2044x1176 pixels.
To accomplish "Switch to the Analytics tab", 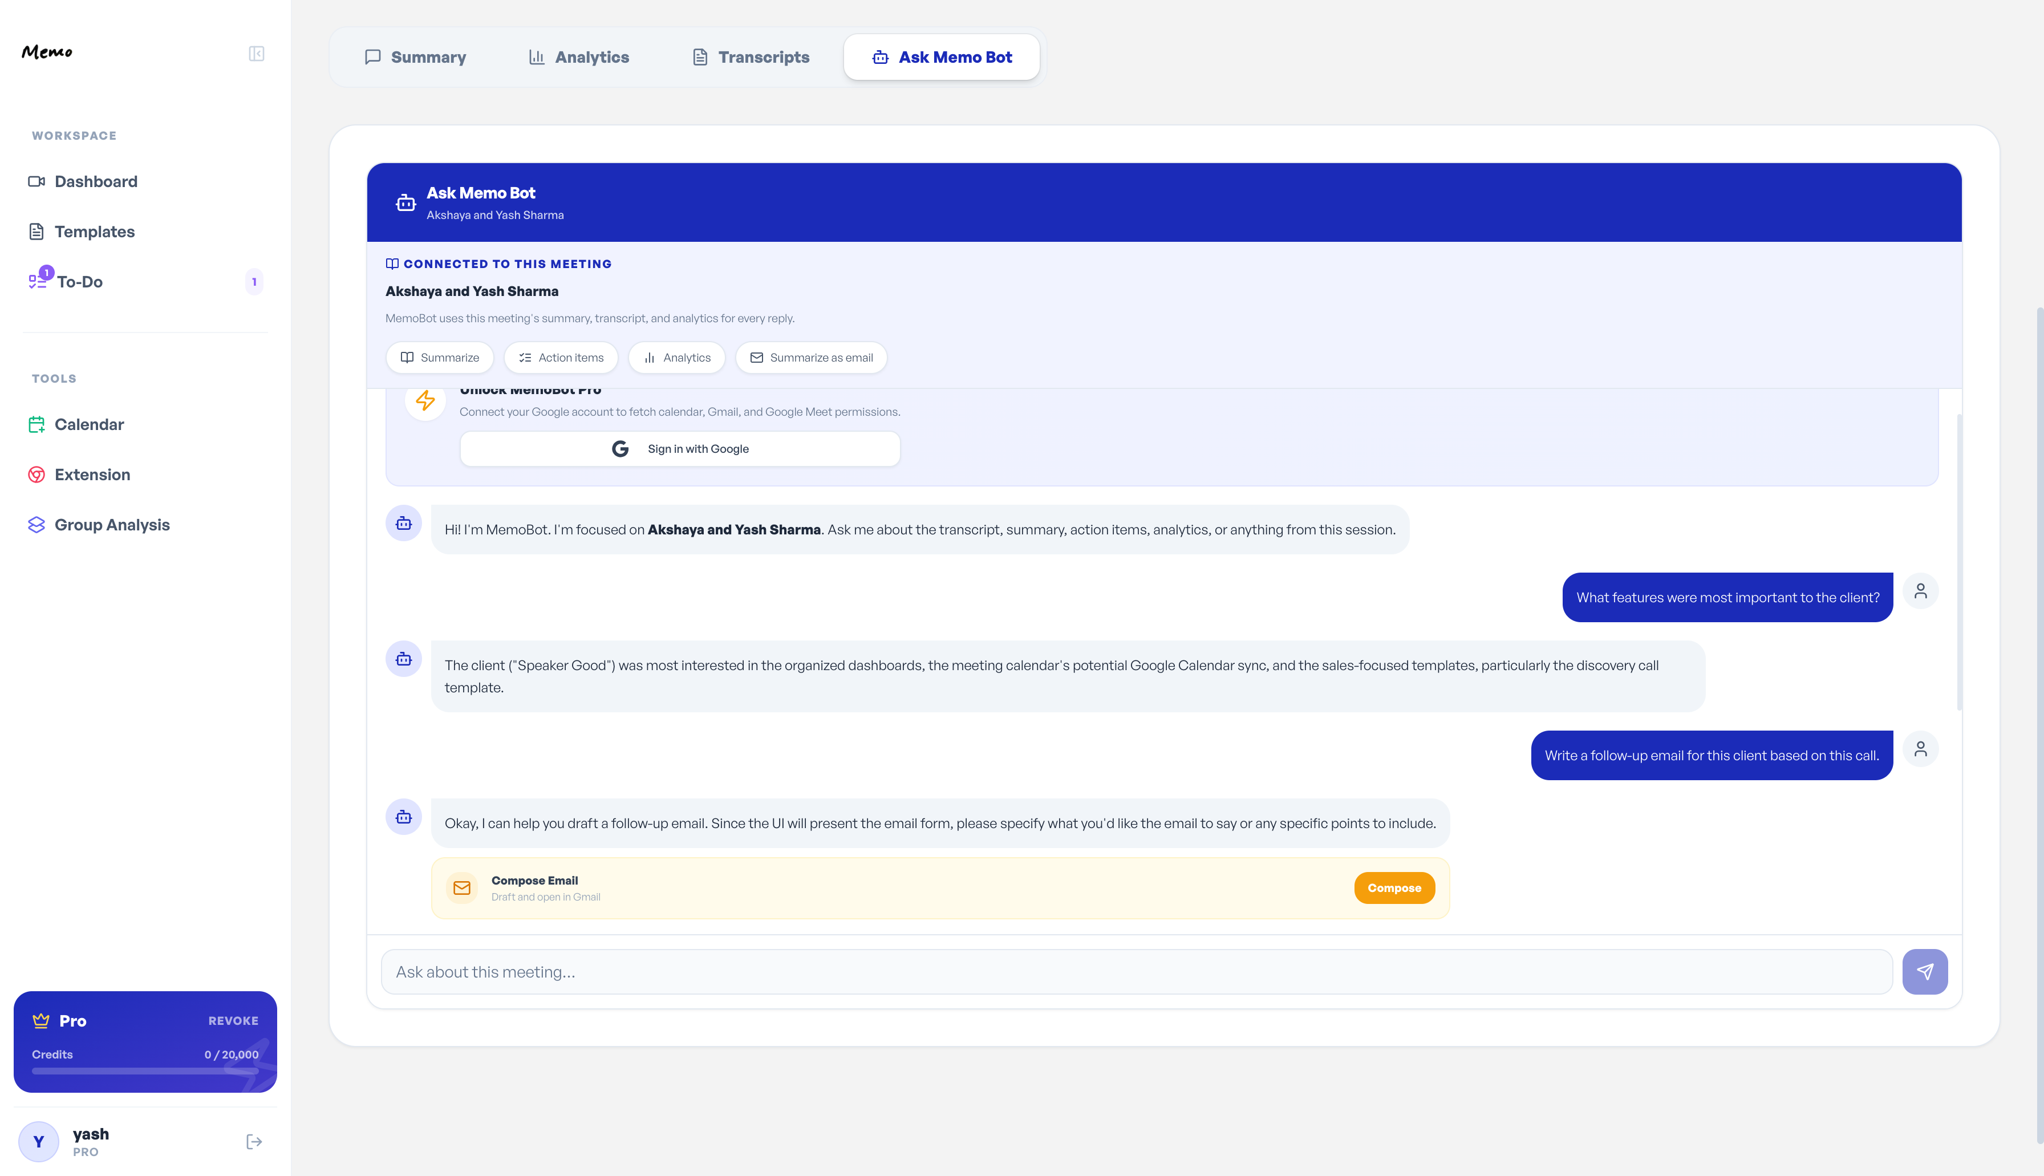I will (579, 58).
